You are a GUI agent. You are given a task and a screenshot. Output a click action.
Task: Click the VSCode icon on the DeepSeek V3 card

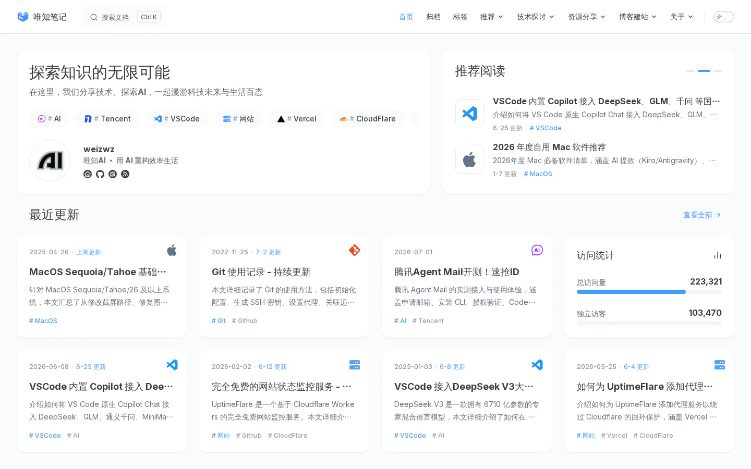(537, 365)
